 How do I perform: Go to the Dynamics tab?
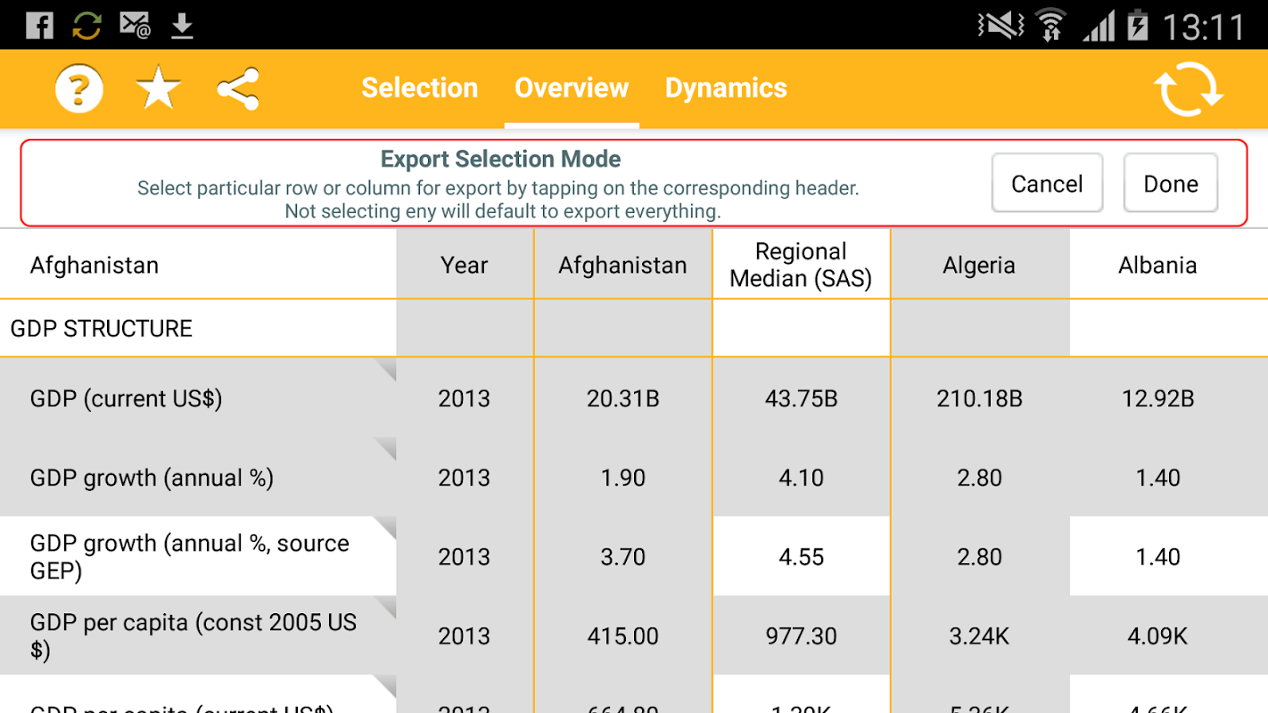click(x=726, y=88)
